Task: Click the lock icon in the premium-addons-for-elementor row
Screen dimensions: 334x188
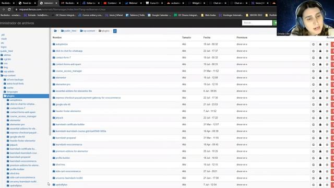Action: pyautogui.click(x=320, y=151)
